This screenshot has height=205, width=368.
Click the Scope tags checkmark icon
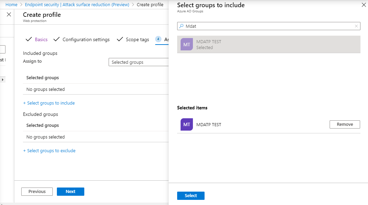pos(120,39)
